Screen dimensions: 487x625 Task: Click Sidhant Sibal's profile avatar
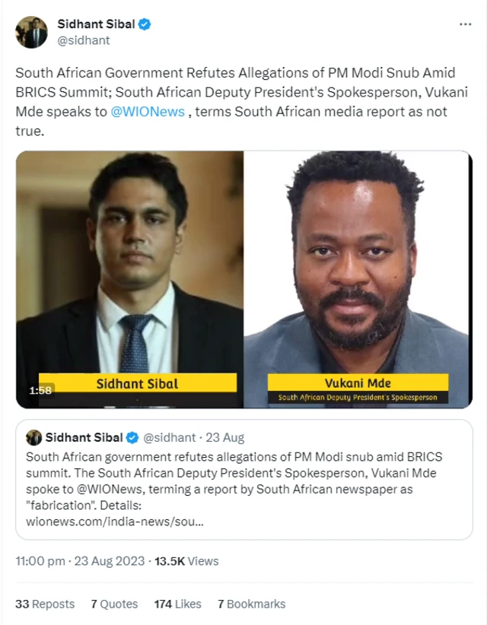(31, 32)
